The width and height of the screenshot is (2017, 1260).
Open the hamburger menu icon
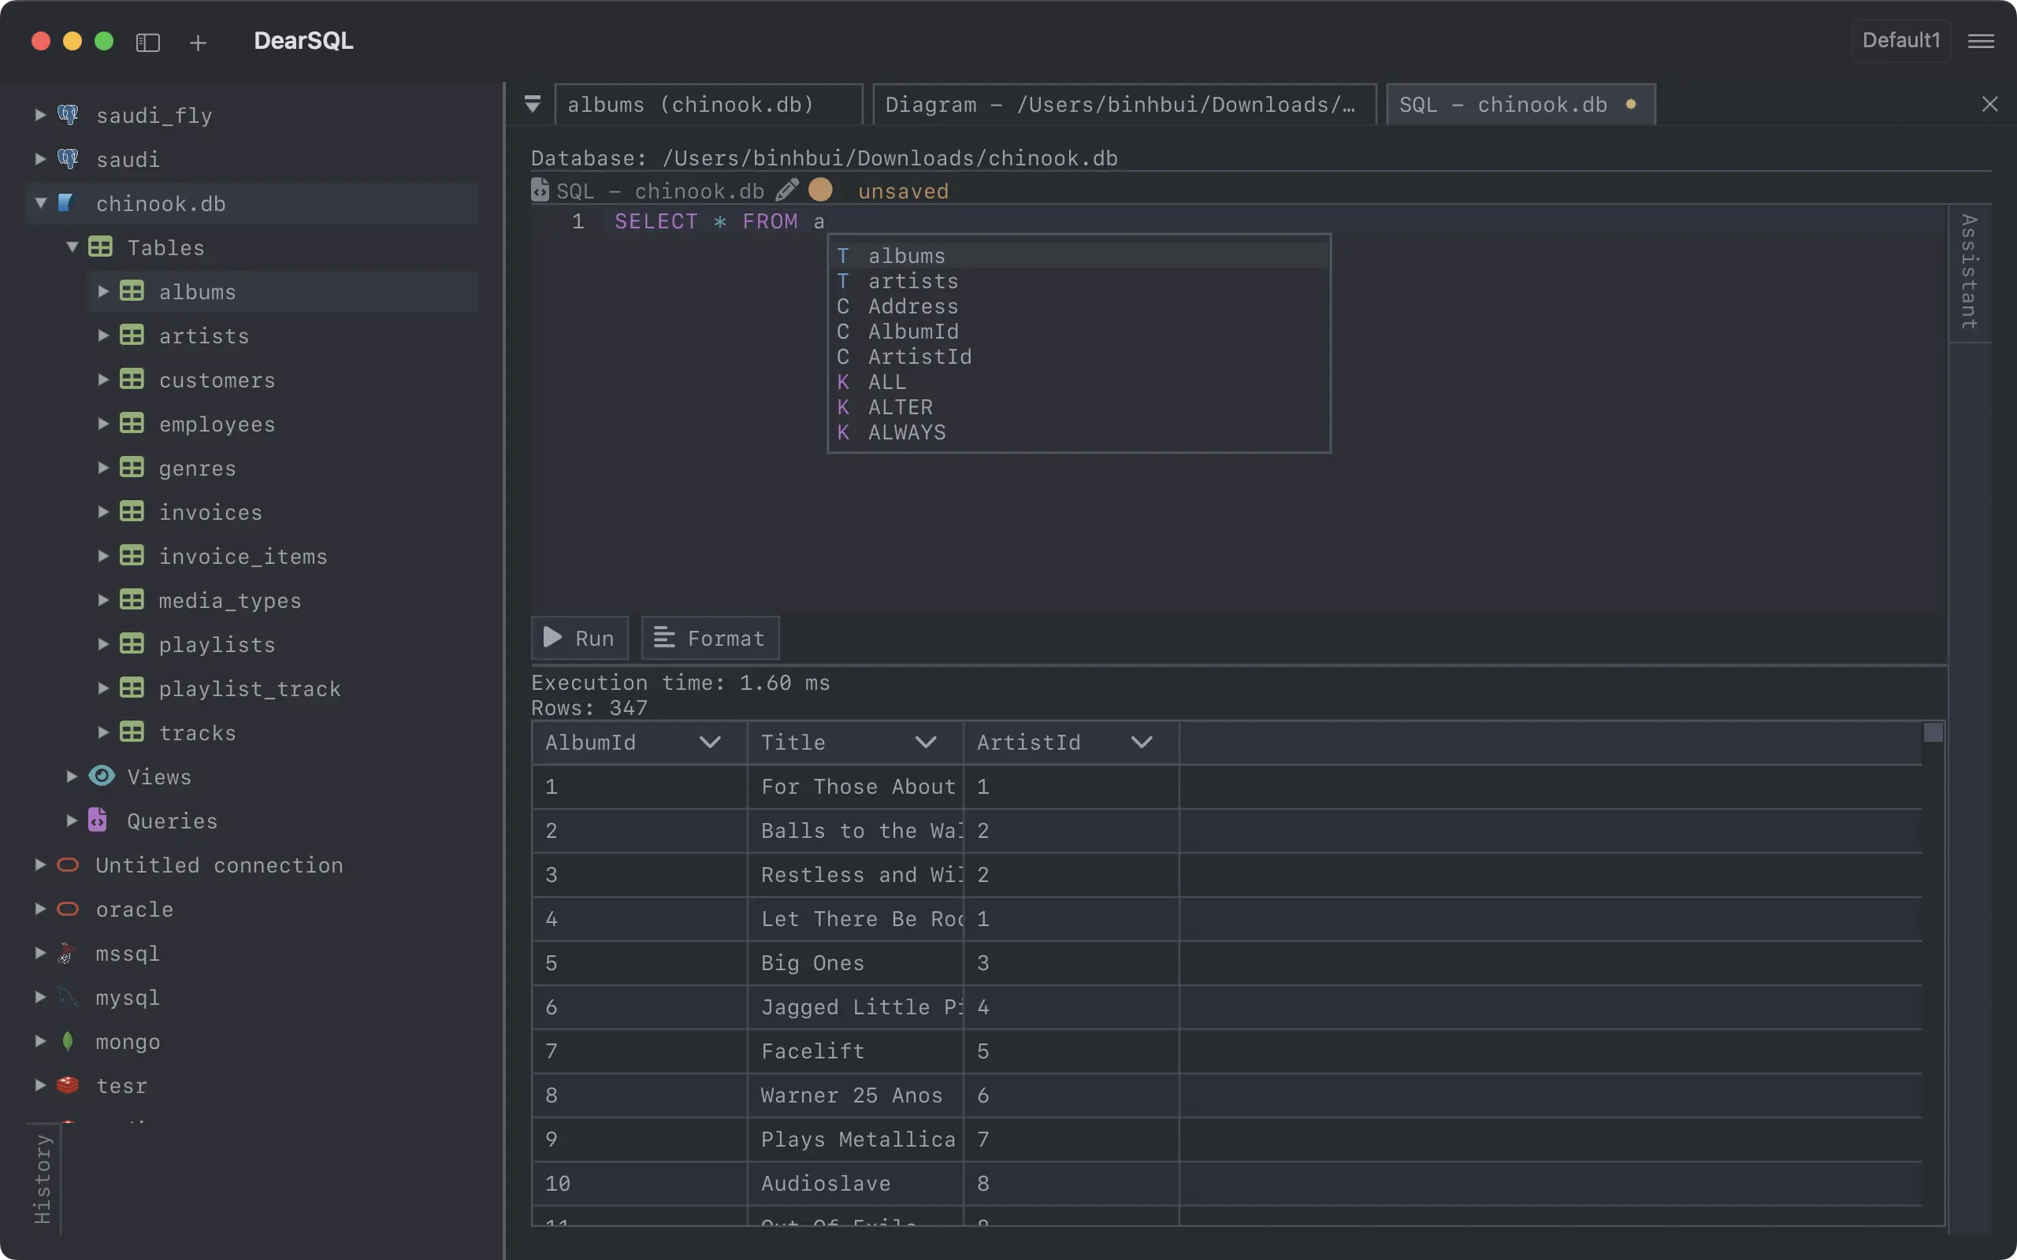coord(1980,41)
